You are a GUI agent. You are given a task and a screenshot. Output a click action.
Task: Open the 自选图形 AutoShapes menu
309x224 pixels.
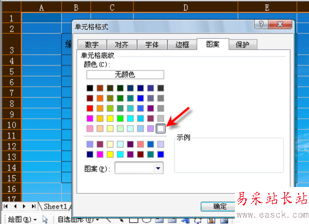78,220
